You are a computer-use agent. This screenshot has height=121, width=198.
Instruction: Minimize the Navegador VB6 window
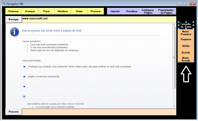pyautogui.click(x=179, y=4)
